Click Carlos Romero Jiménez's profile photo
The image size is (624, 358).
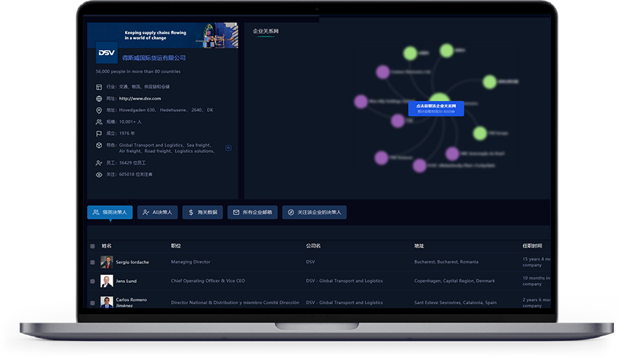(107, 302)
